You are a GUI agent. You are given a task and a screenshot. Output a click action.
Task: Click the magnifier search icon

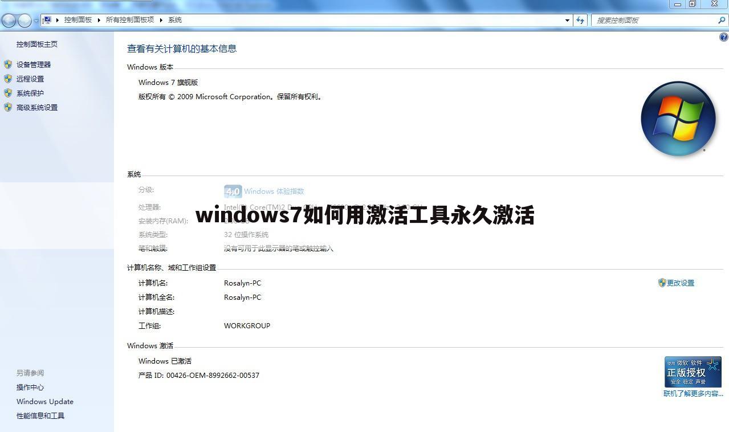tap(722, 20)
